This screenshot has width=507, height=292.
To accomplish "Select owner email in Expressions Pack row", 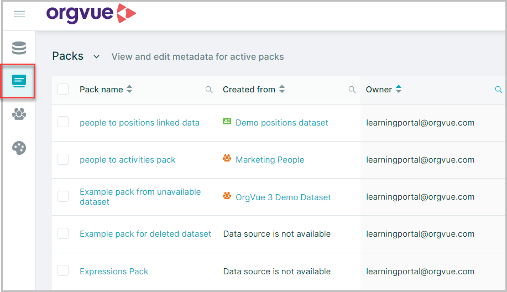I will tap(420, 272).
